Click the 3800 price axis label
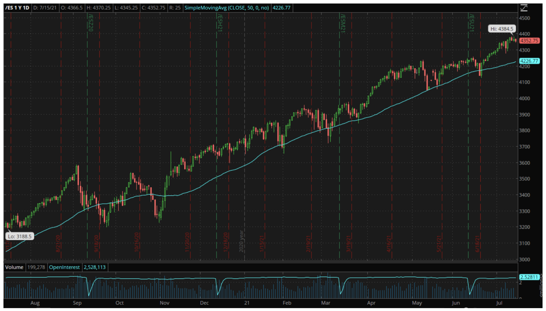 point(524,130)
